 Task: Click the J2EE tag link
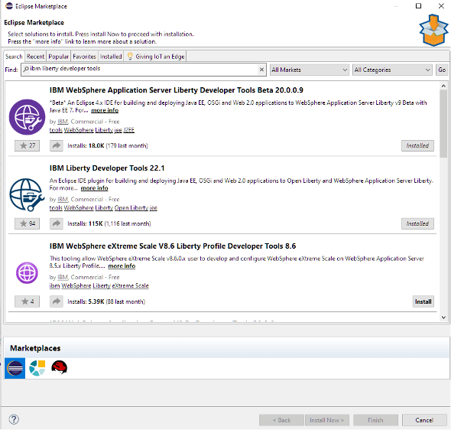129,130
